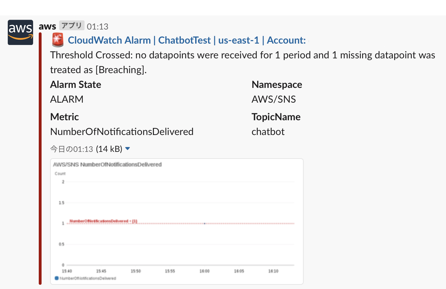The width and height of the screenshot is (446, 289).
Task: Click the 01:13 message timestamp beside the app badge
Action: (x=98, y=26)
